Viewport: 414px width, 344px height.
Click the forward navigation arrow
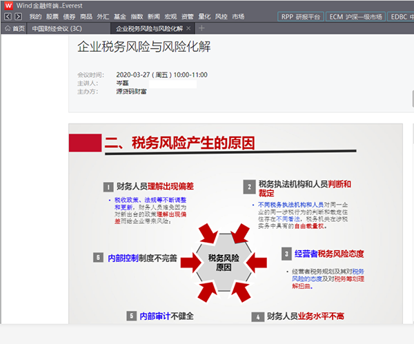[18, 16]
